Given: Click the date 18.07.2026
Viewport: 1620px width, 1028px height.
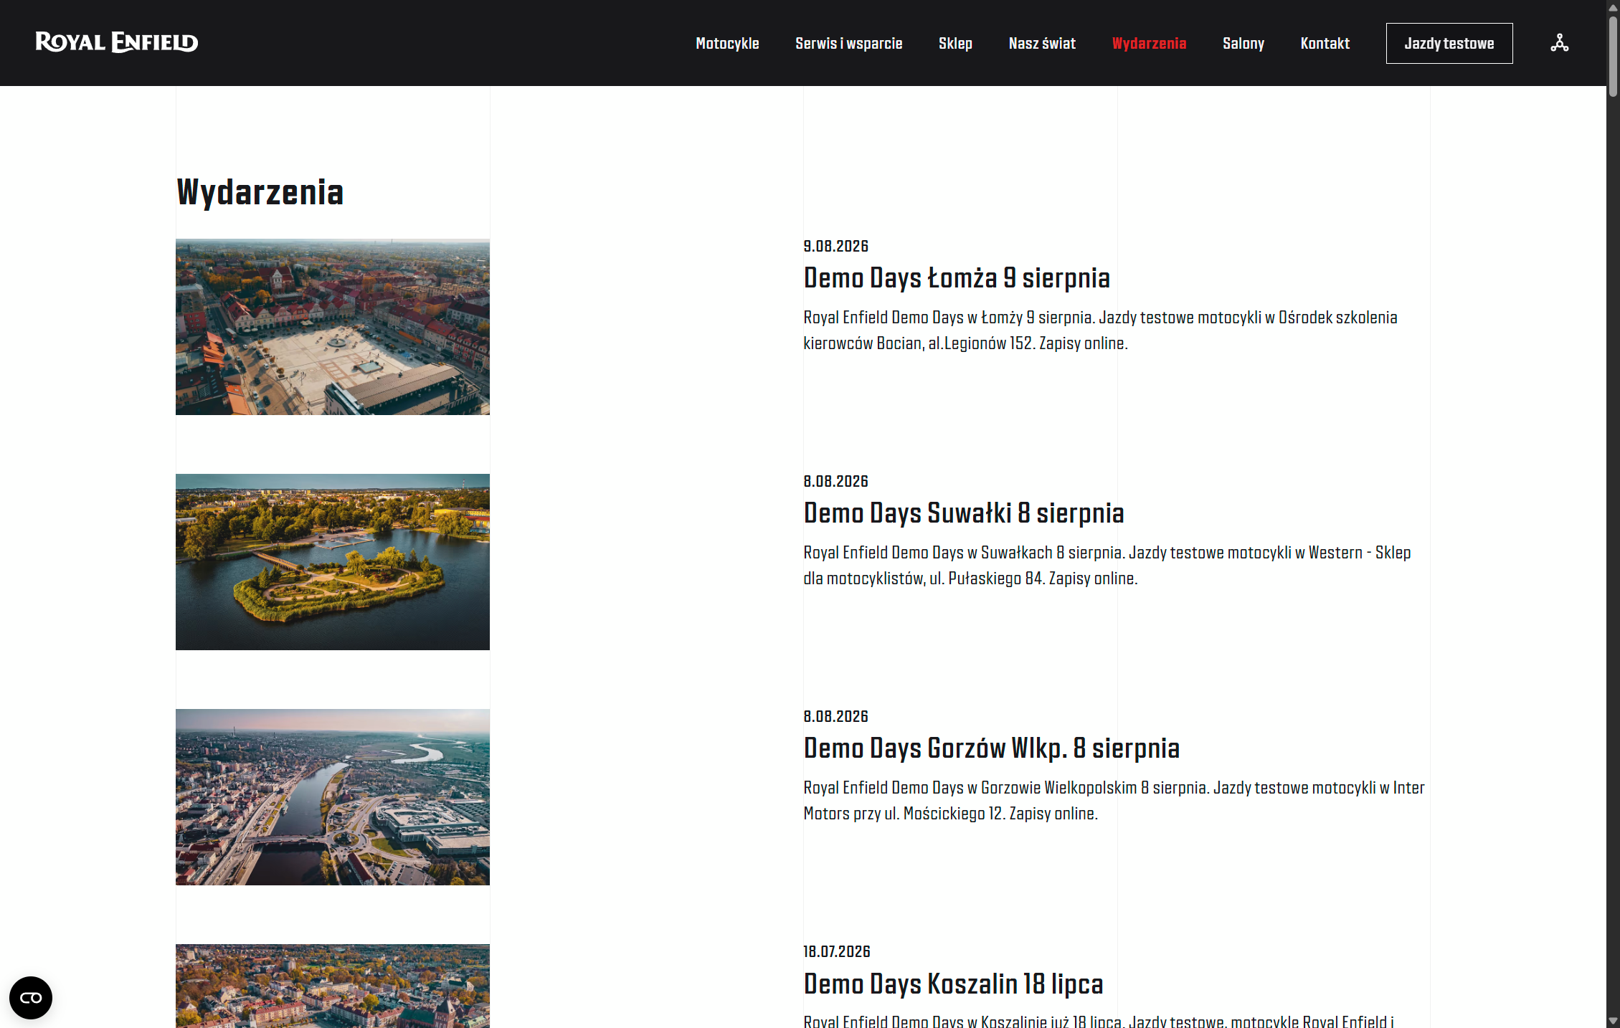Looking at the screenshot, I should 837,951.
